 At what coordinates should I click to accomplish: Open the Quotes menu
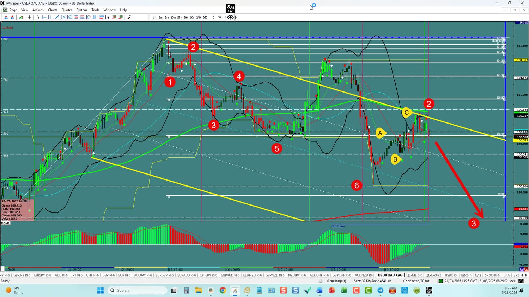(67, 10)
